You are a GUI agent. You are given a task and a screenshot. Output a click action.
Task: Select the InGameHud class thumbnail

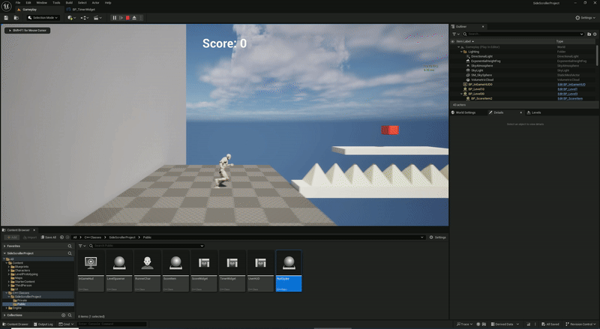click(x=91, y=271)
